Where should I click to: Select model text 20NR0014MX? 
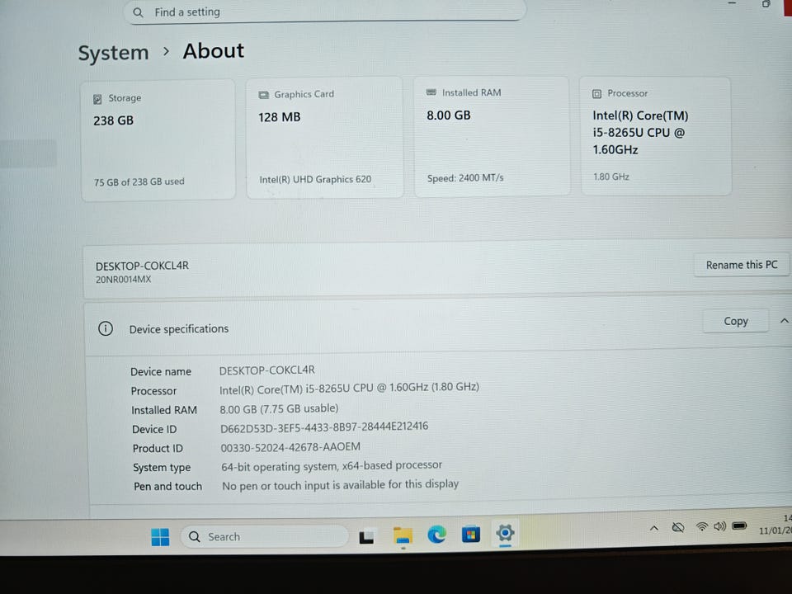(x=123, y=280)
